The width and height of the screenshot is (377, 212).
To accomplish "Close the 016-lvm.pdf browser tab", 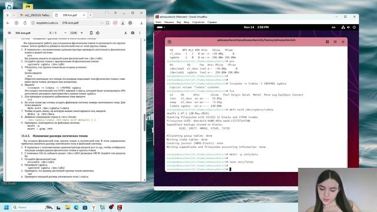I will pyautogui.click(x=84, y=15).
